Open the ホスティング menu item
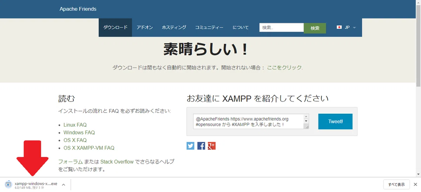Image resolution: width=421 pixels, height=192 pixels. click(x=174, y=28)
